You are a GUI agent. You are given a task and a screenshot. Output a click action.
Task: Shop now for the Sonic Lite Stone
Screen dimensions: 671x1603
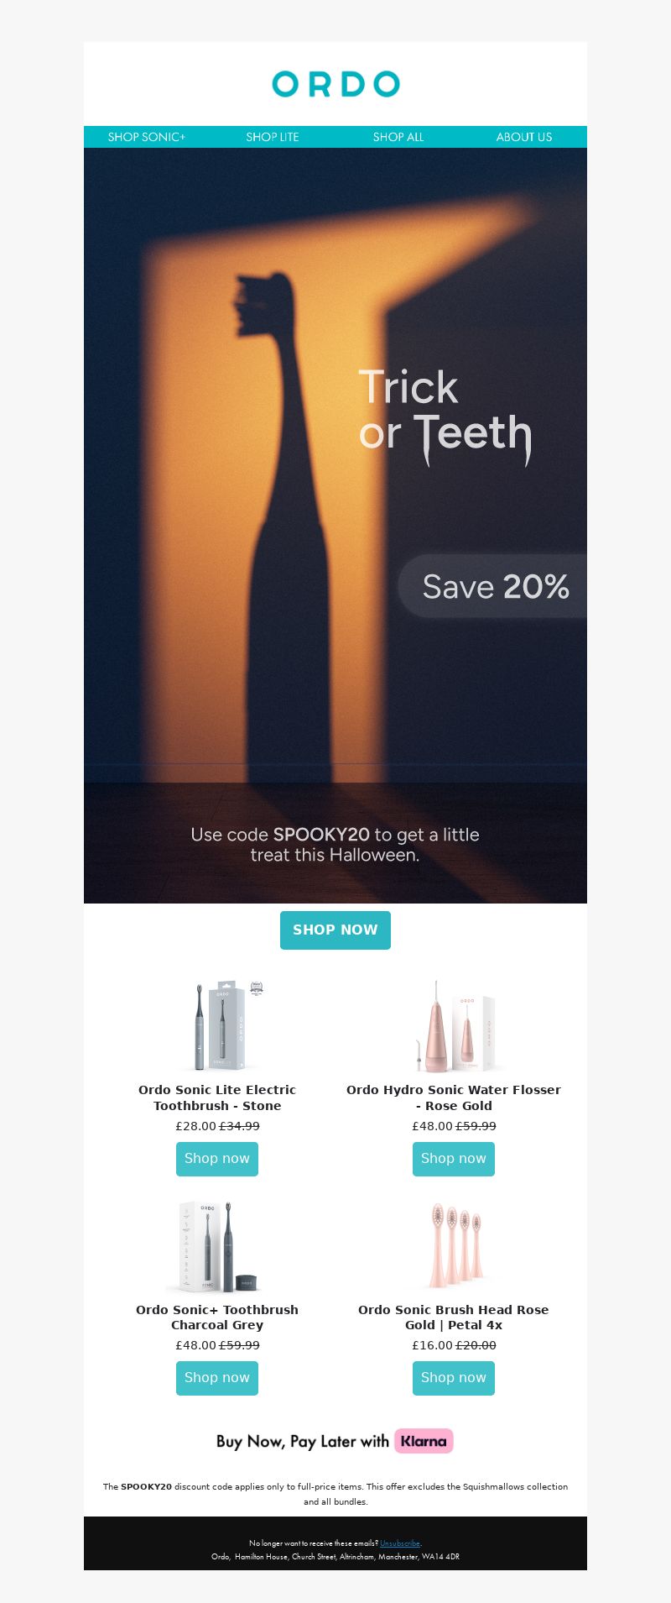(x=217, y=1159)
